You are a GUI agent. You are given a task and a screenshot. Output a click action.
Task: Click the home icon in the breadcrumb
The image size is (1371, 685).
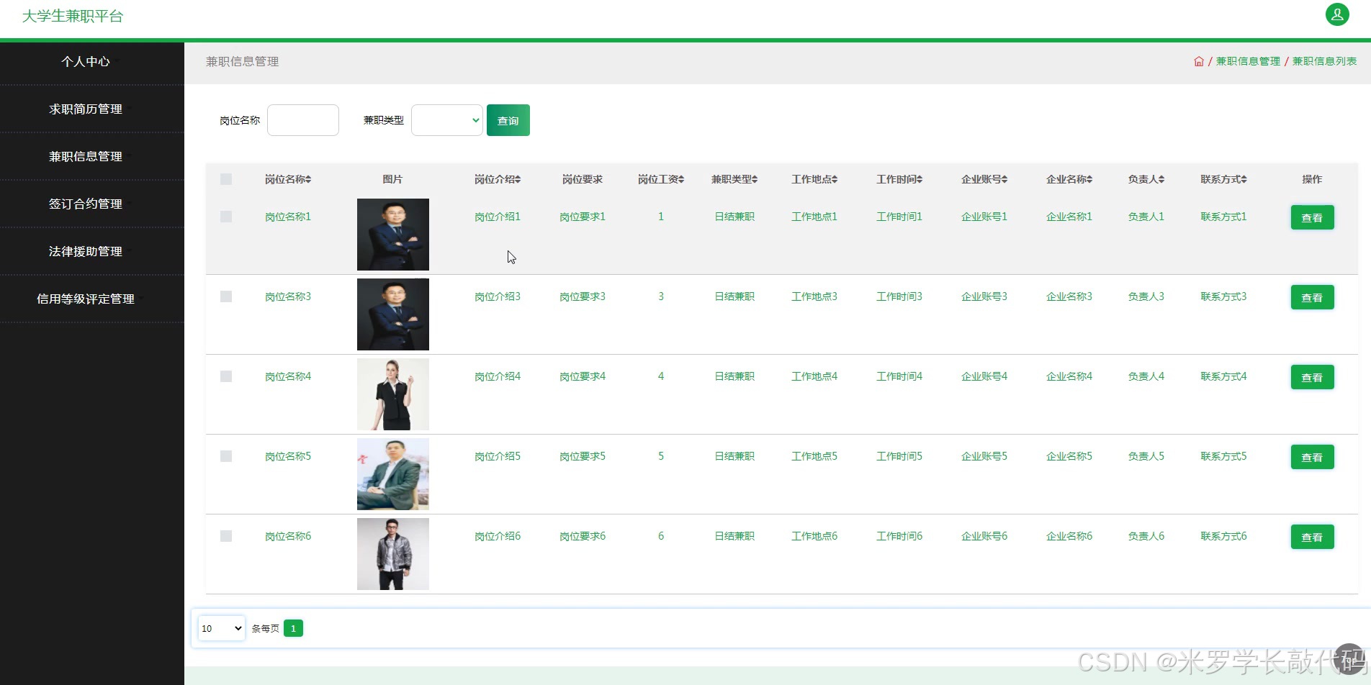[x=1197, y=61]
